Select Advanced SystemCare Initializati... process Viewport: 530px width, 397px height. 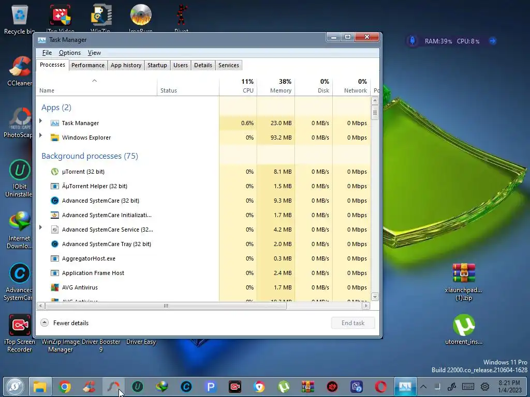(x=203, y=215)
